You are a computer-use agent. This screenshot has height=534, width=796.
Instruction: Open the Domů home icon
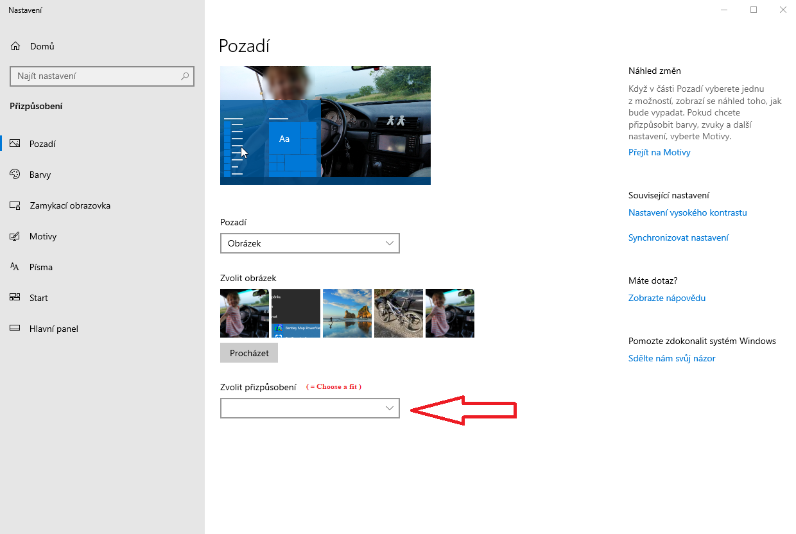[x=15, y=46]
